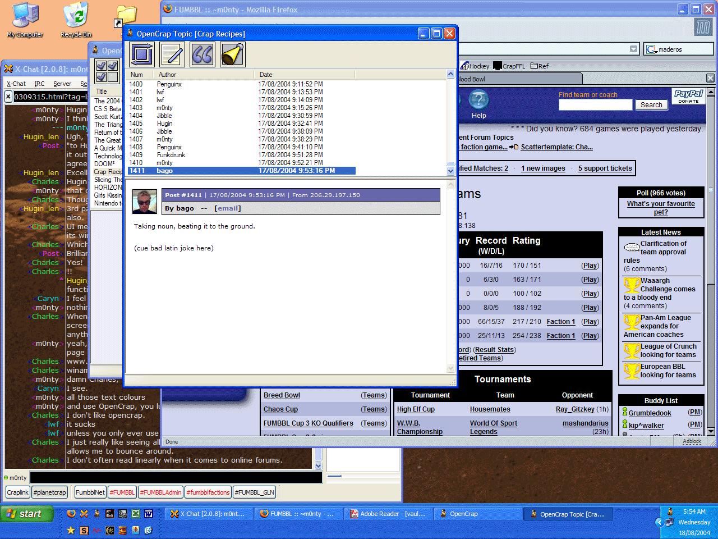The height and width of the screenshot is (539, 718).
Task: Launch X-Chat from quick launch bar
Action: (x=84, y=513)
